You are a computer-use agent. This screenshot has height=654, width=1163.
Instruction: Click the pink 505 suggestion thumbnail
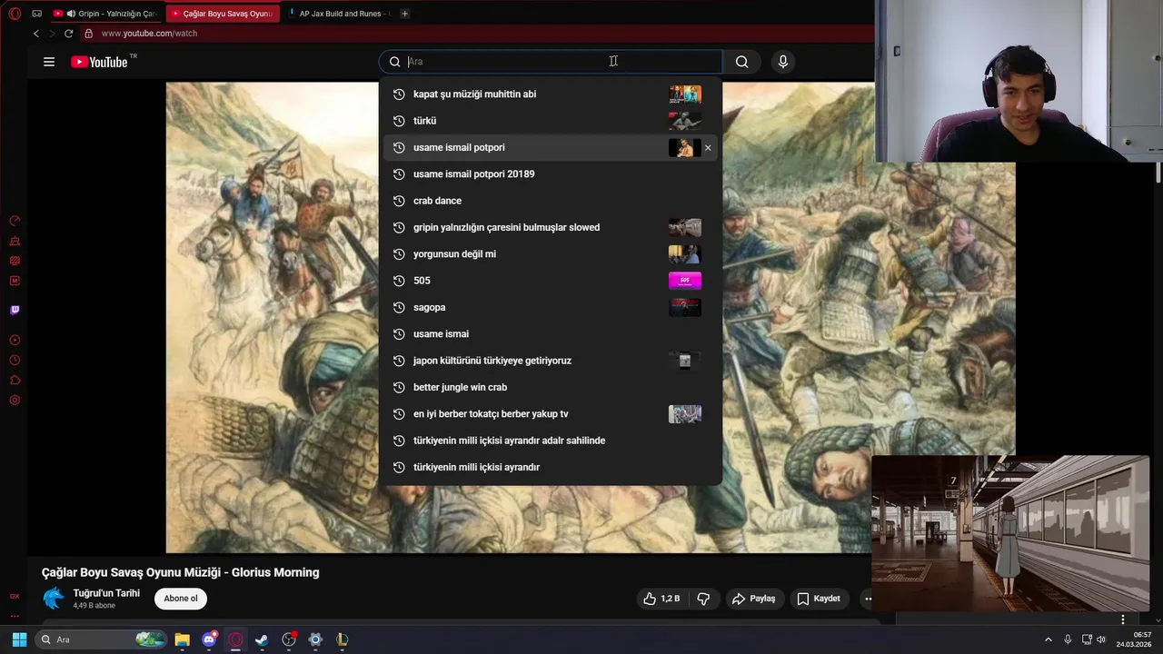[x=685, y=281]
